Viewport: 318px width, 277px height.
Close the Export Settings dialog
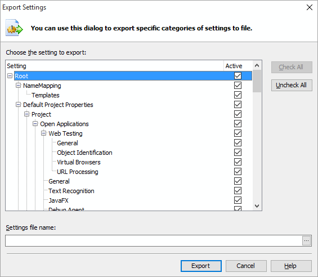[310, 7]
